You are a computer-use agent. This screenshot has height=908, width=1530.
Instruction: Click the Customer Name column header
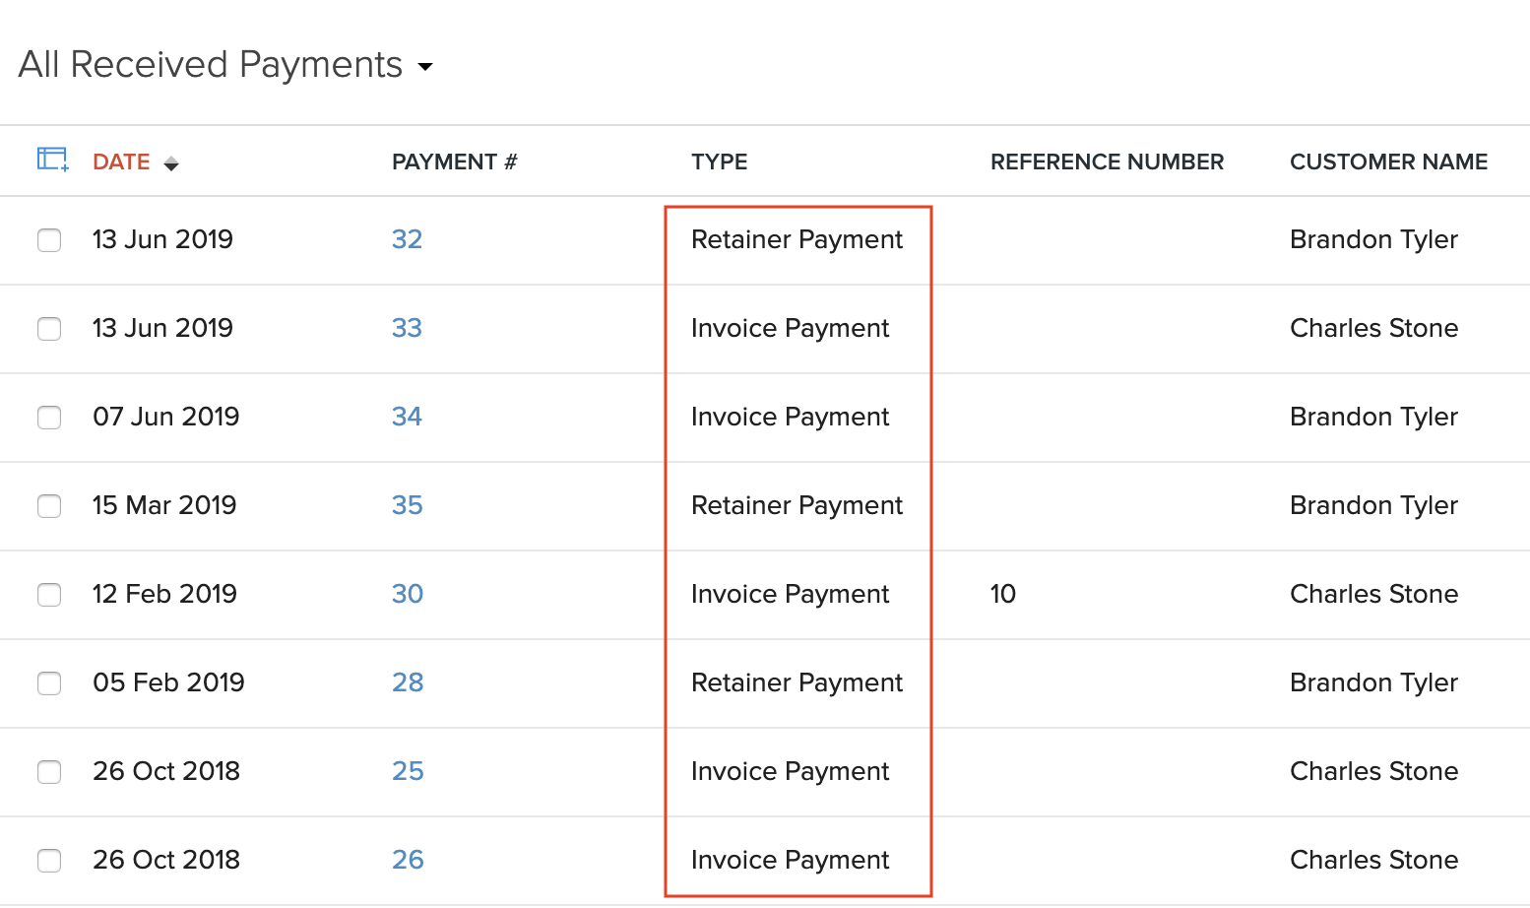pyautogui.click(x=1388, y=162)
